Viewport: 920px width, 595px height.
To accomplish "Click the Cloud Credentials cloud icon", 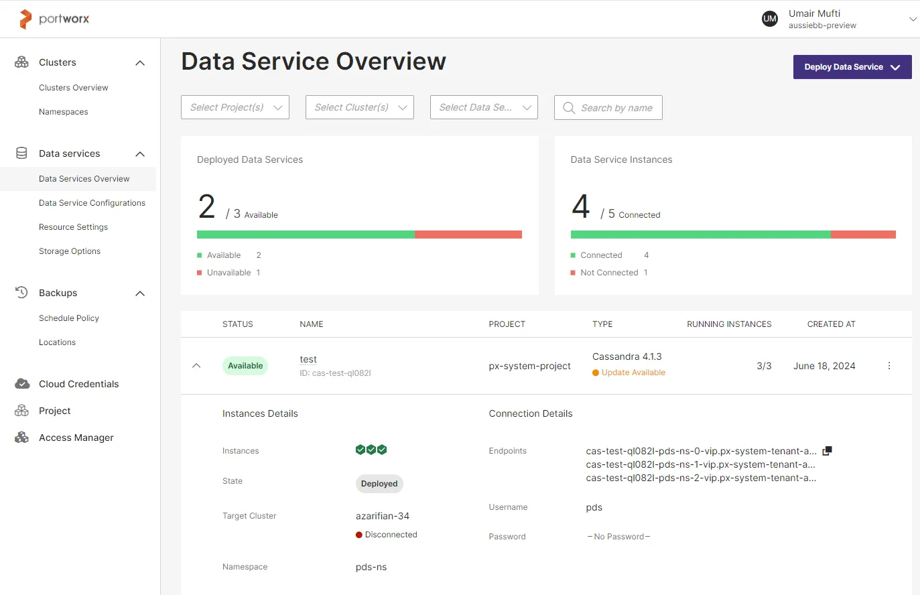I will pyautogui.click(x=22, y=384).
